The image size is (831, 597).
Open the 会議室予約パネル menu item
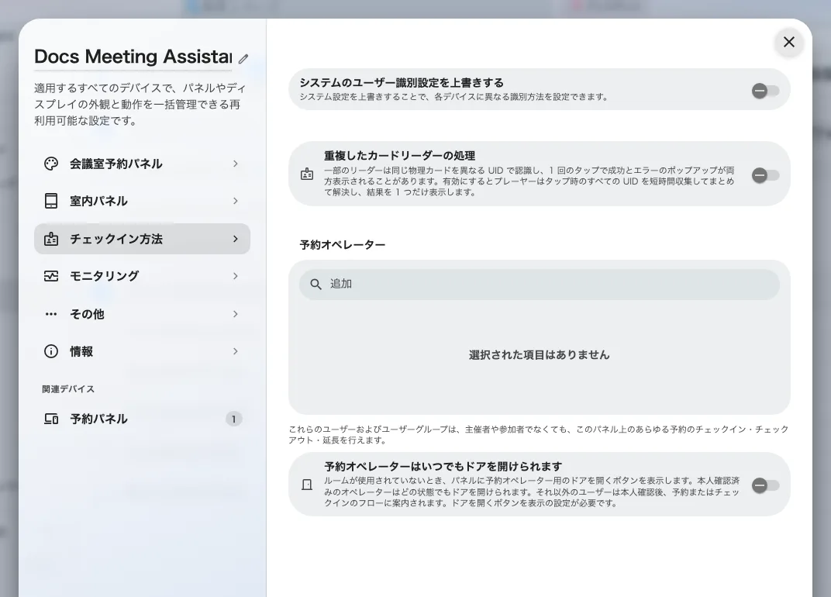142,164
